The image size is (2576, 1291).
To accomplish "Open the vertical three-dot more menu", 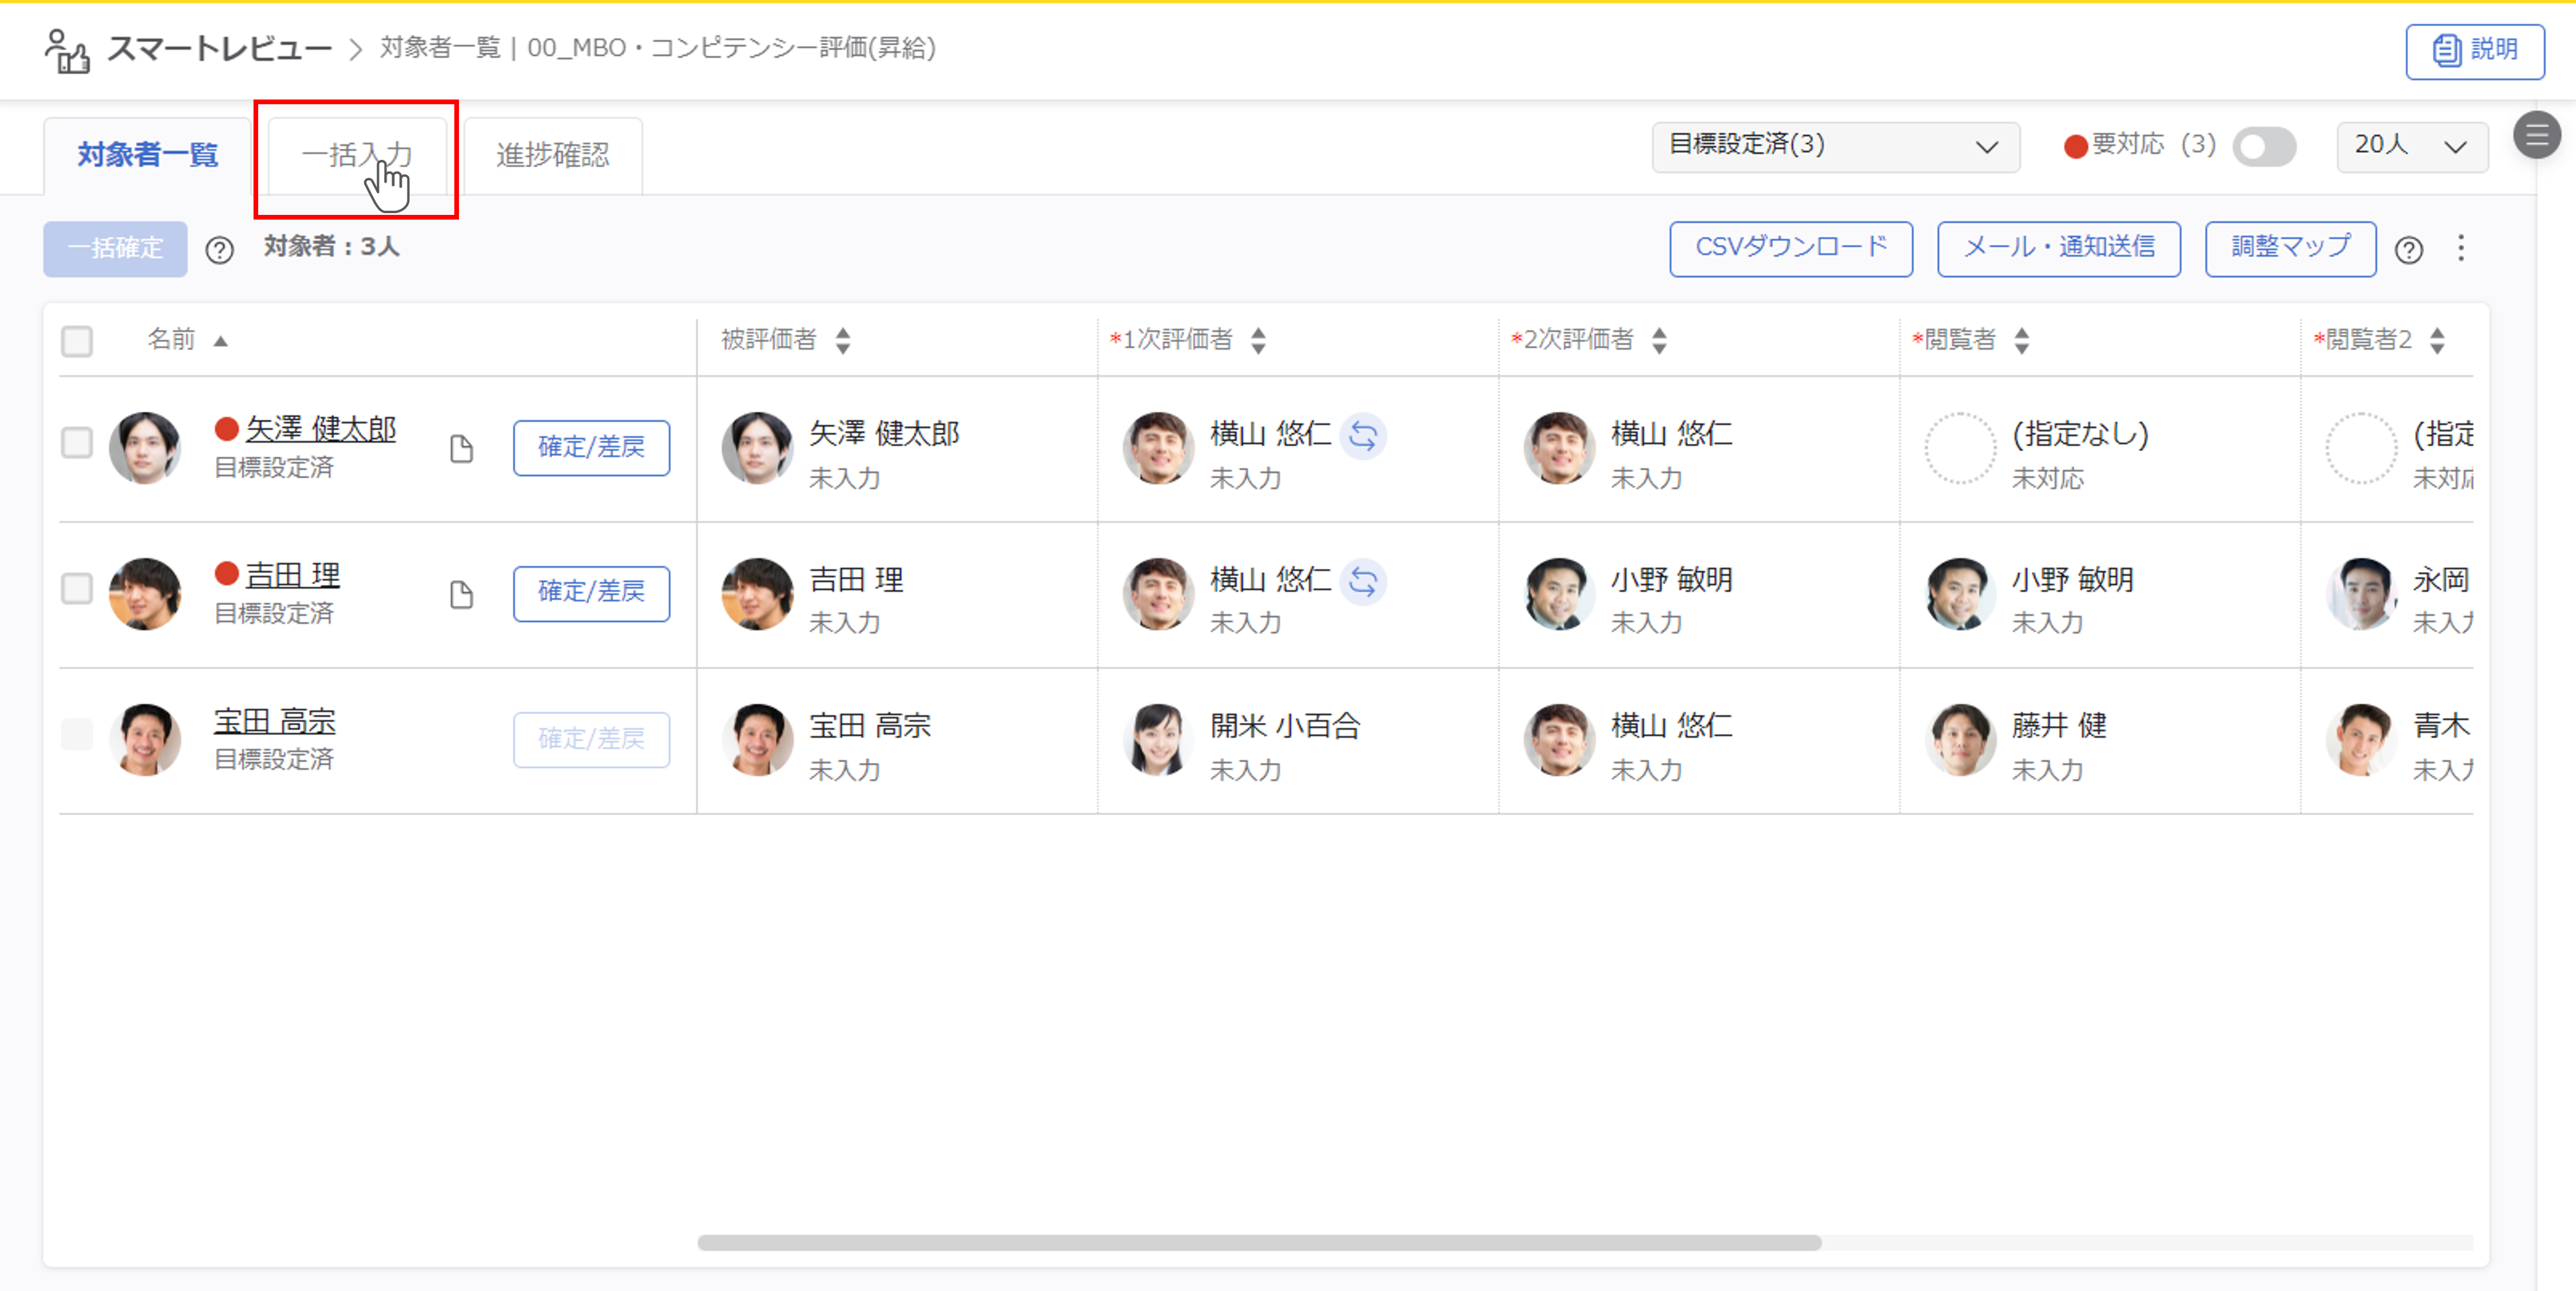I will (x=2461, y=248).
